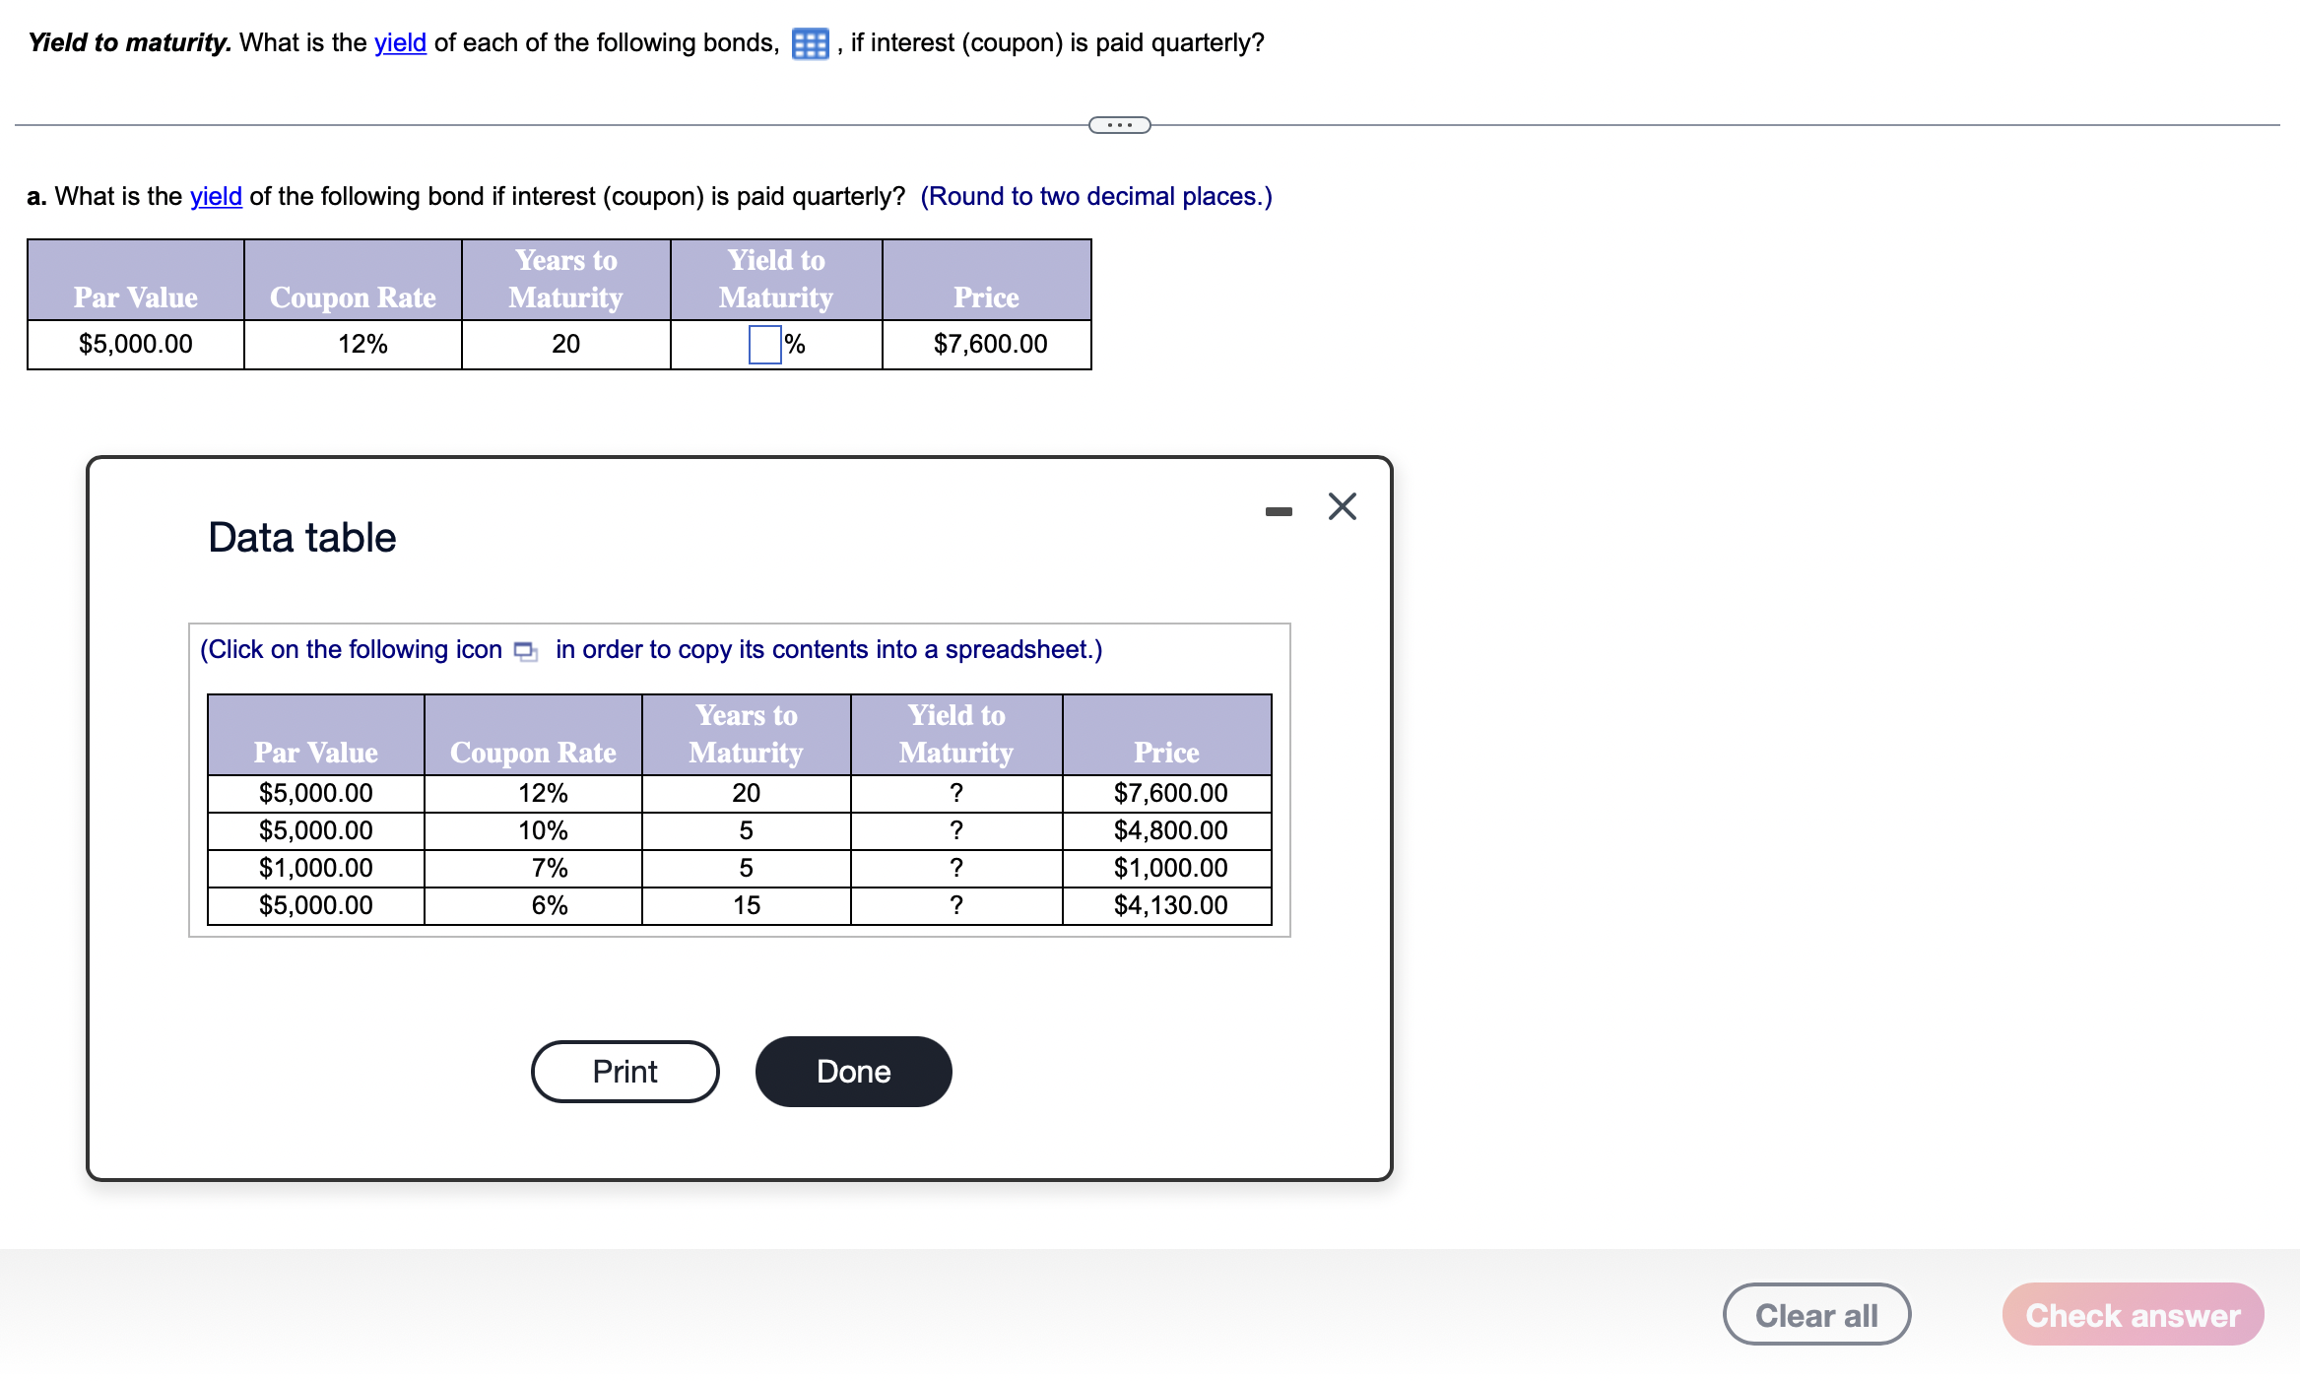The height and width of the screenshot is (1381, 2300).
Task: Click Clear all
Action: pos(1816,1314)
